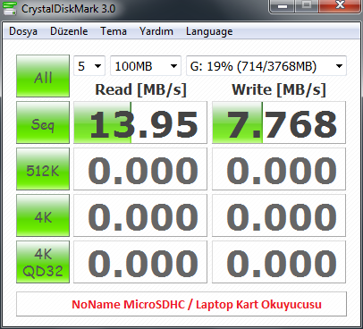Screen dimensions: 363x329
Task: Click the Seq write result 7.768
Action: tap(279, 122)
